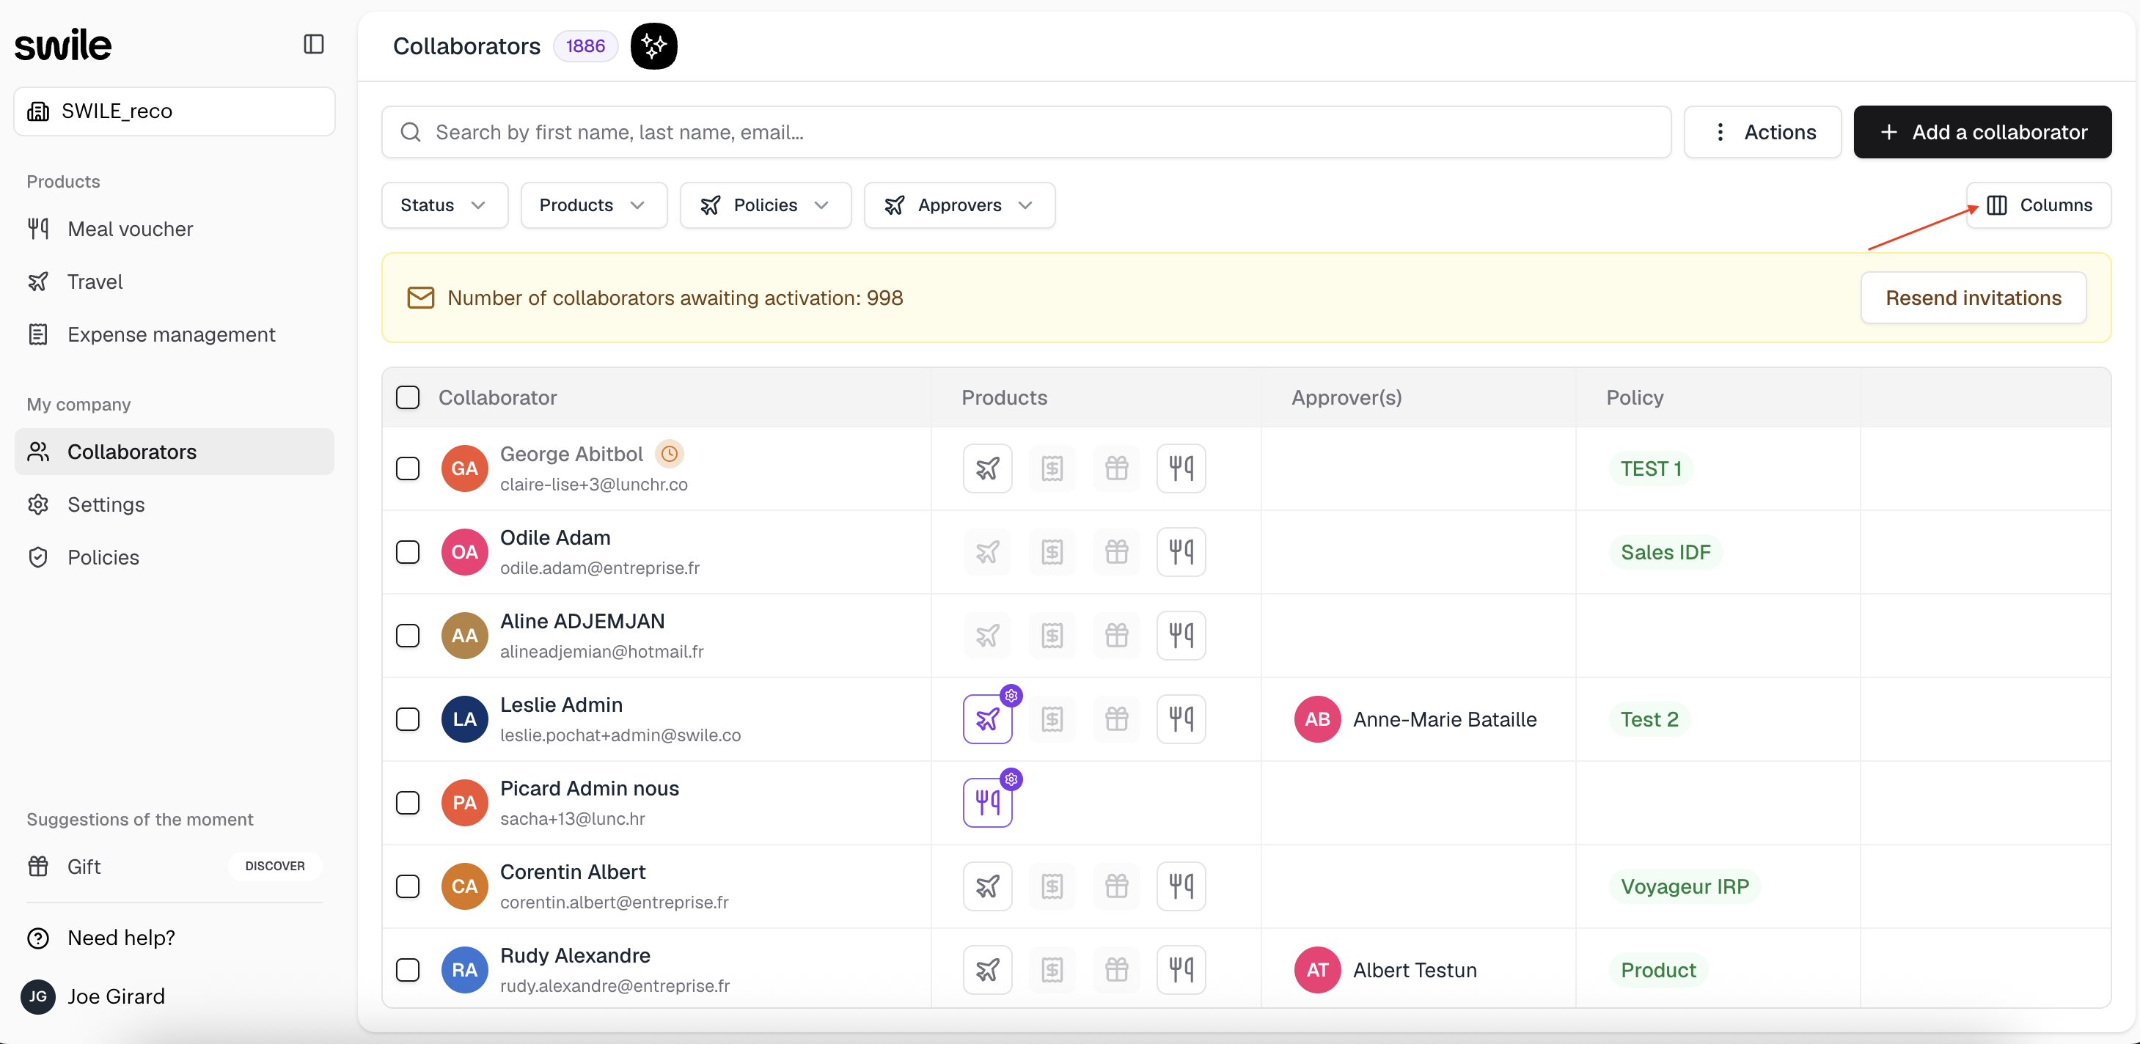The image size is (2140, 1044).
Task: Click Leslie Admin's gift icon
Action: pos(1116,719)
